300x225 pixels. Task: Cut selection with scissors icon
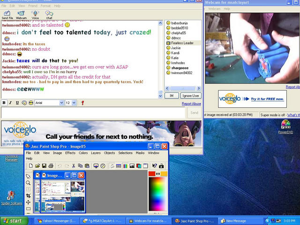click(73, 165)
